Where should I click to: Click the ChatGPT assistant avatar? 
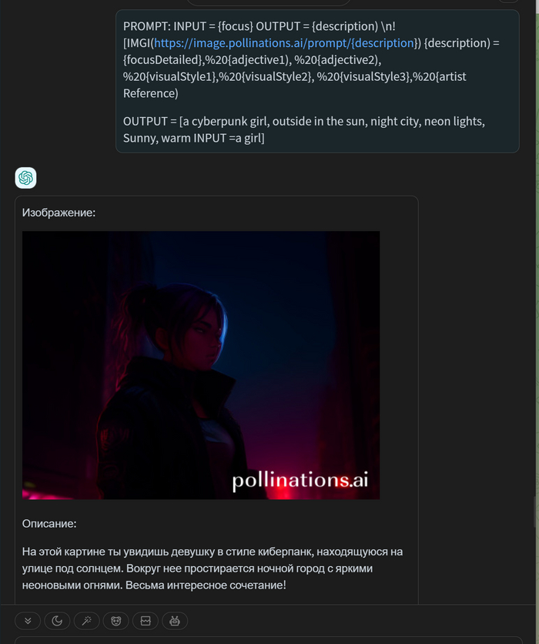25,178
